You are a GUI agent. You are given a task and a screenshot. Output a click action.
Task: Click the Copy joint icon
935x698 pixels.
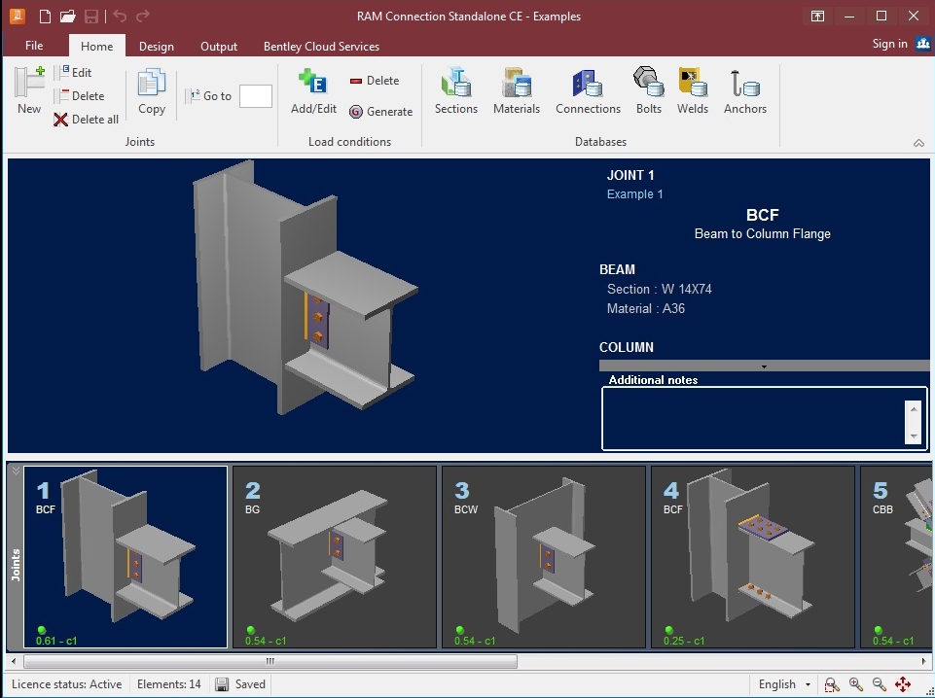click(x=152, y=90)
